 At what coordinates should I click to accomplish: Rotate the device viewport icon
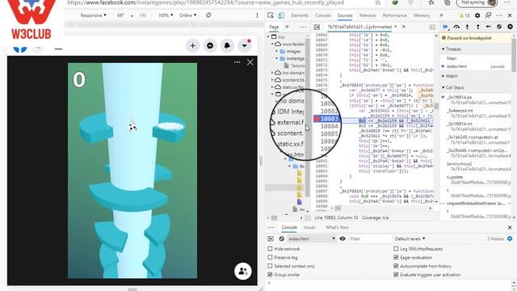208,15
